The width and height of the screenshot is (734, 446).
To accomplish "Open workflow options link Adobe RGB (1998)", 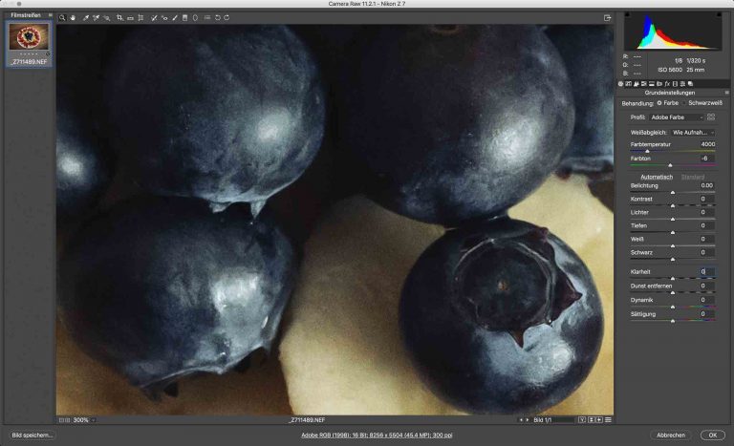I will click(377, 435).
